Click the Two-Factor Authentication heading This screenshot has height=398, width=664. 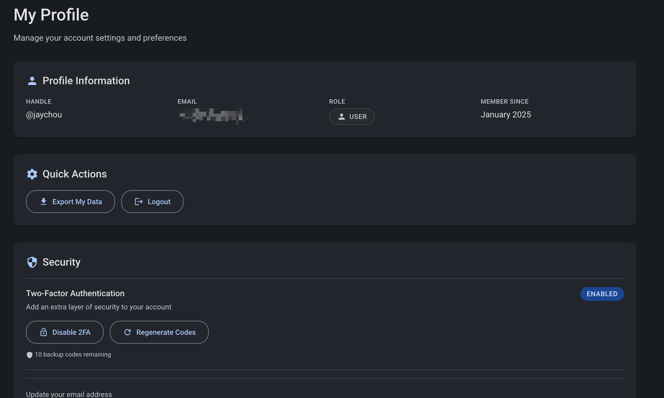tap(75, 293)
